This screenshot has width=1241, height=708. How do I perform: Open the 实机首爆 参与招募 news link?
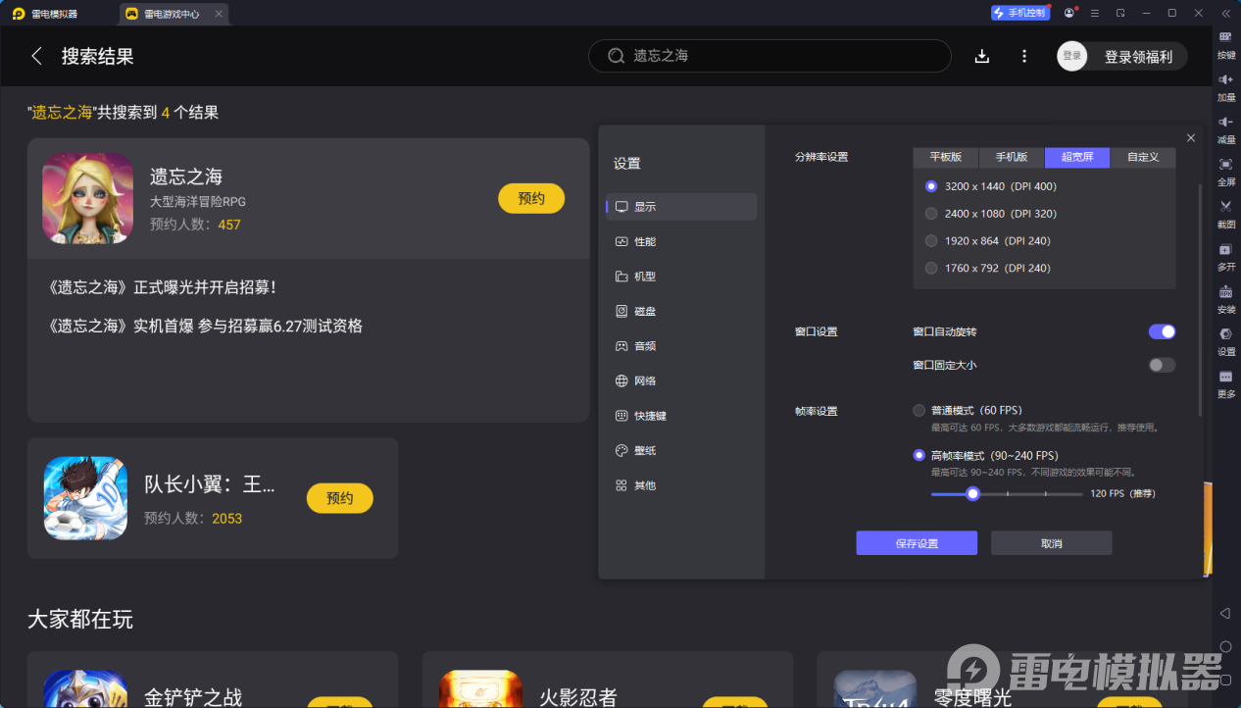tap(205, 326)
